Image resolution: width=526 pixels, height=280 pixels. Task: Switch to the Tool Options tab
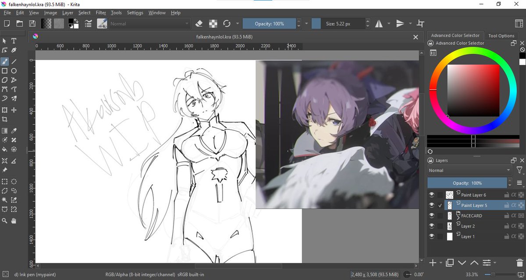coord(501,36)
